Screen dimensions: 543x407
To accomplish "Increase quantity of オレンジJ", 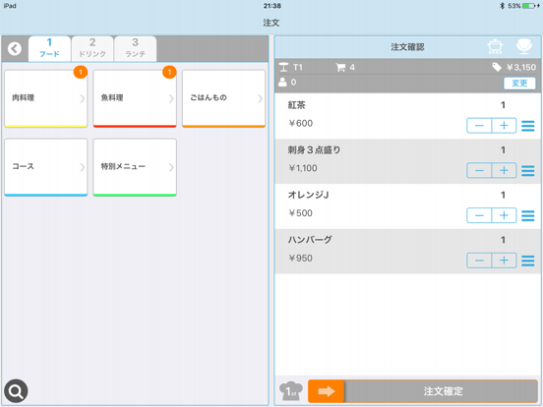I will pyautogui.click(x=504, y=215).
